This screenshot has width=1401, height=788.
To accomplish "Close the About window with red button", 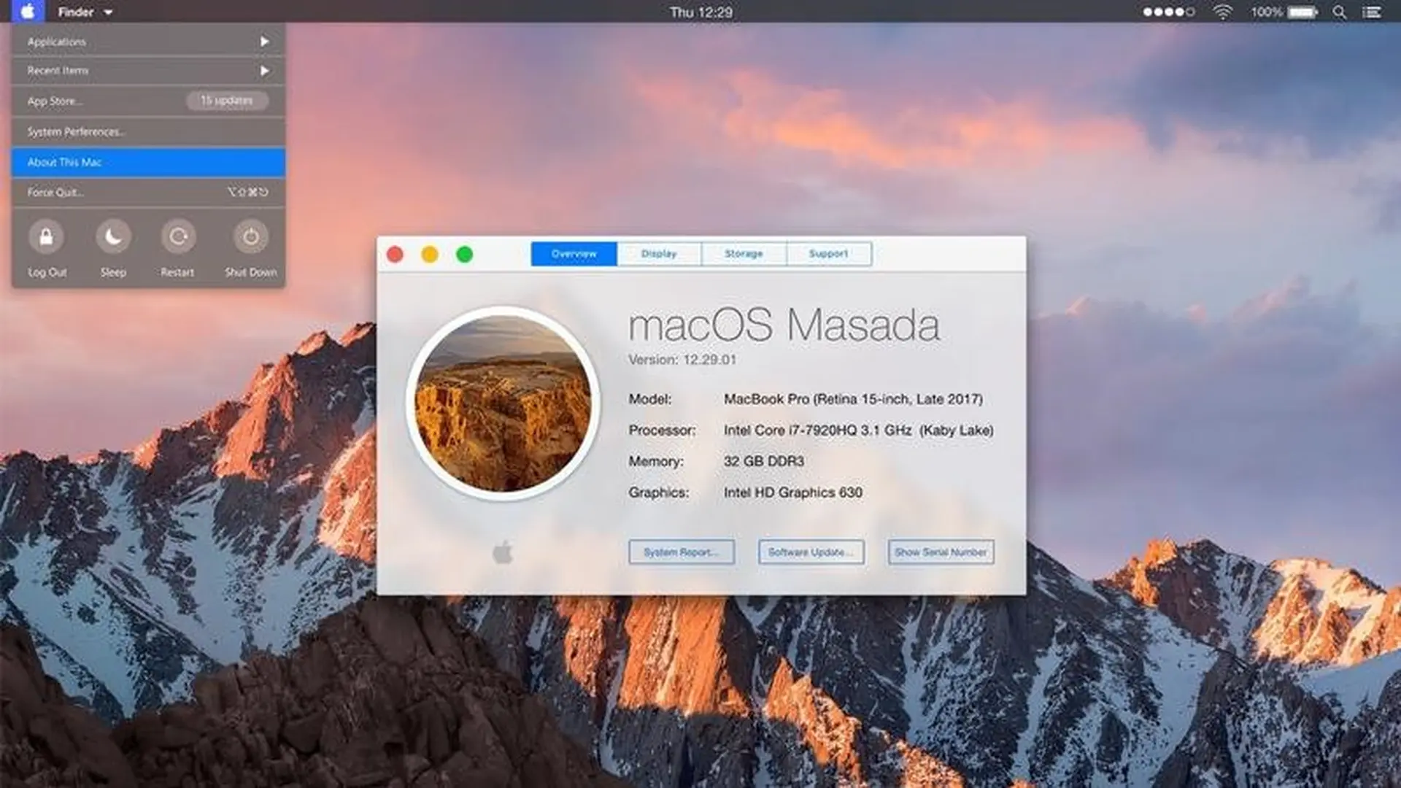I will click(395, 254).
